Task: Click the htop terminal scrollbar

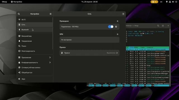Action: point(170,57)
